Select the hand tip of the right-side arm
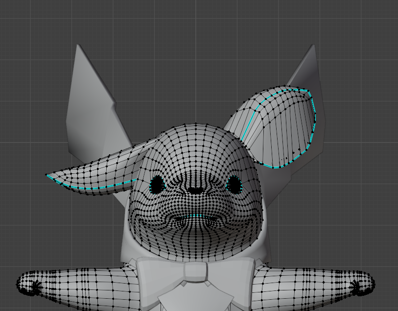The height and width of the screenshot is (311, 398). 363,285
